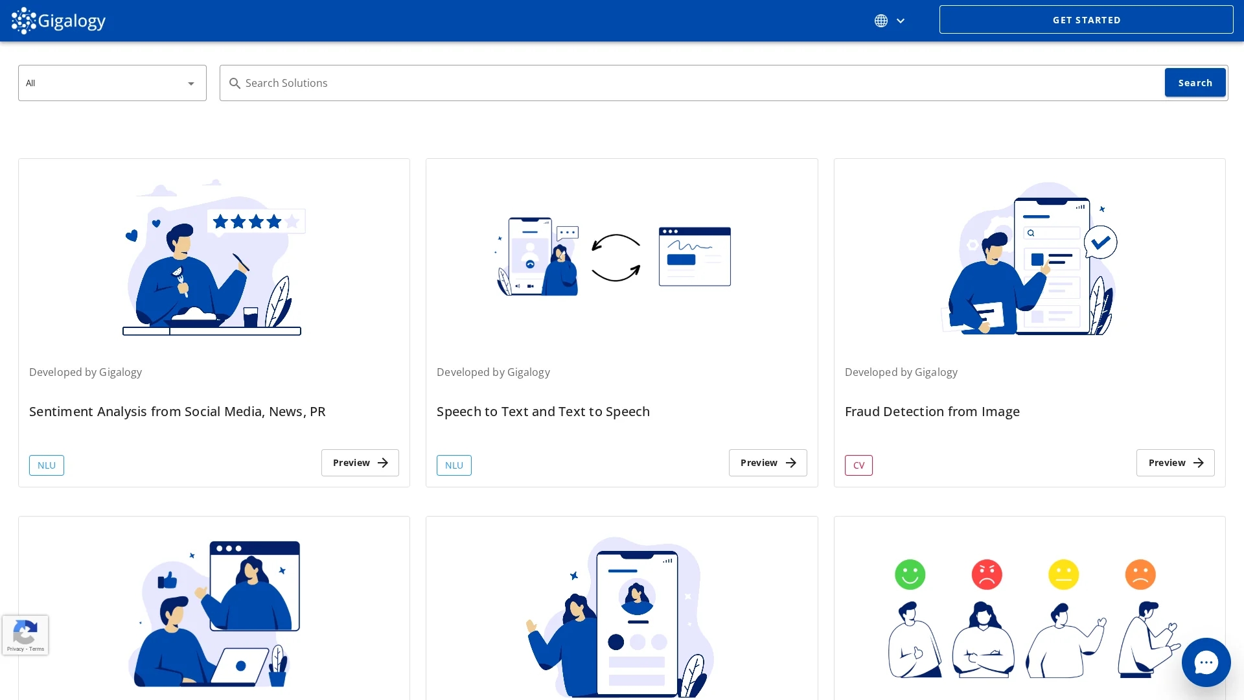Image resolution: width=1244 pixels, height=700 pixels.
Task: Preview the Sentiment Analysis solution
Action: [360, 463]
